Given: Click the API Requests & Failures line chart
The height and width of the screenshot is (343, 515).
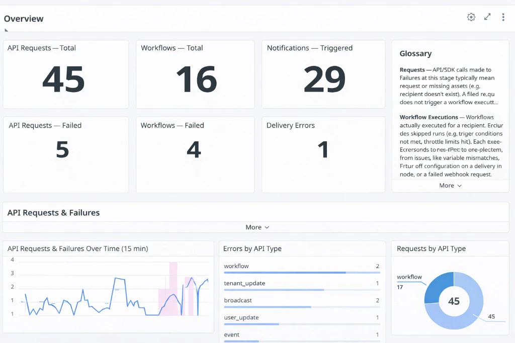Looking at the screenshot, I should tap(114, 289).
